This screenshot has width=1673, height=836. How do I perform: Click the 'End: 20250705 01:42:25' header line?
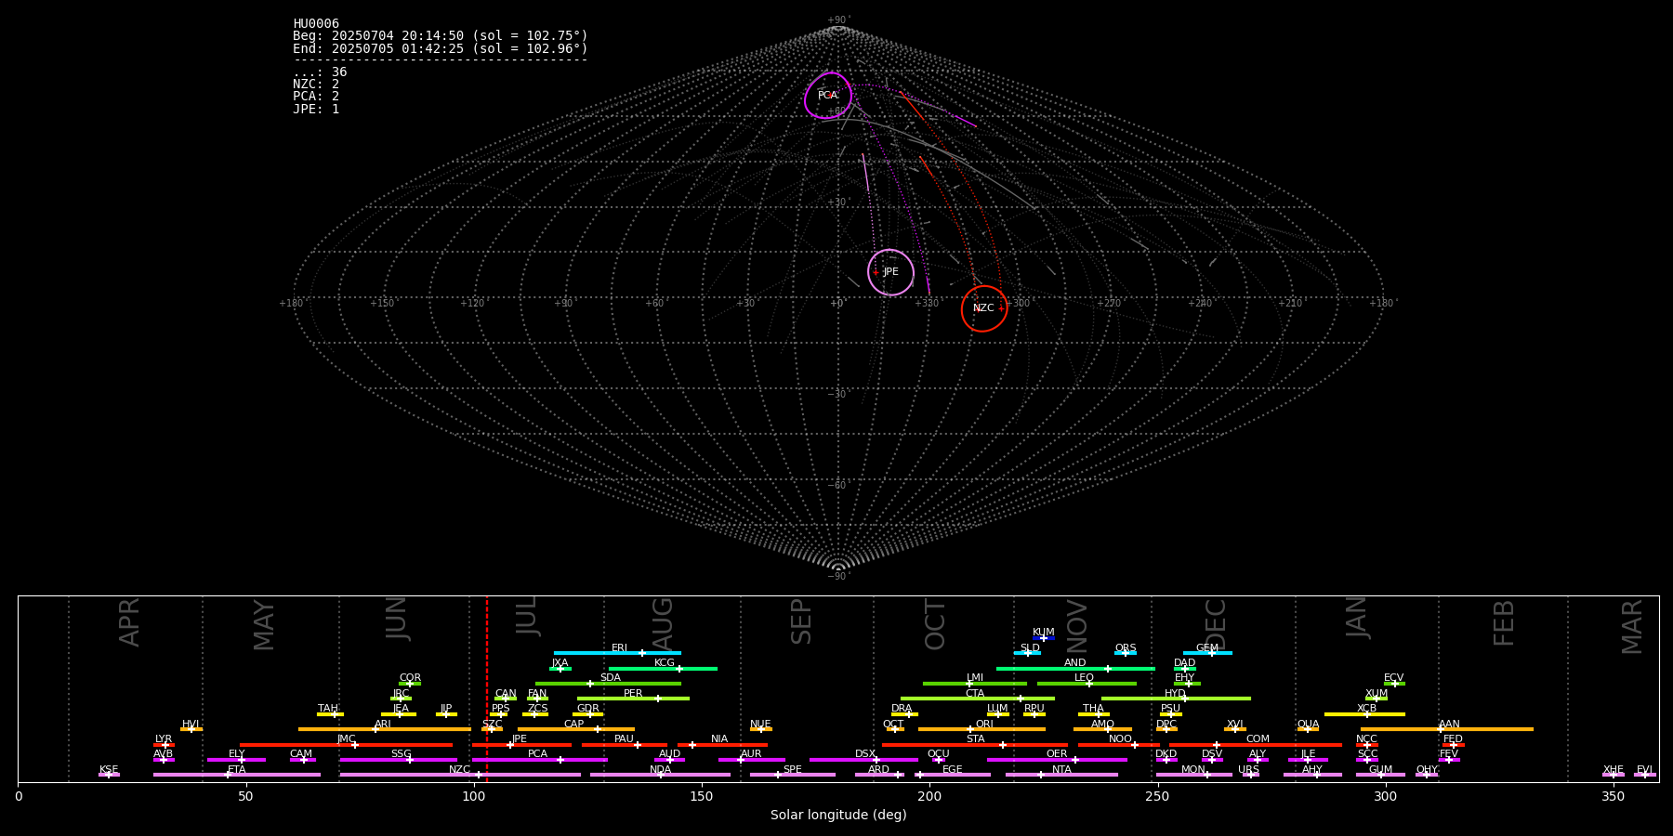(441, 48)
